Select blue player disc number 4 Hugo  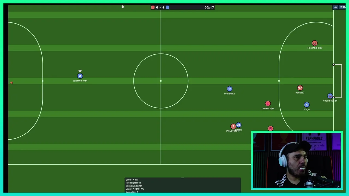point(306,105)
